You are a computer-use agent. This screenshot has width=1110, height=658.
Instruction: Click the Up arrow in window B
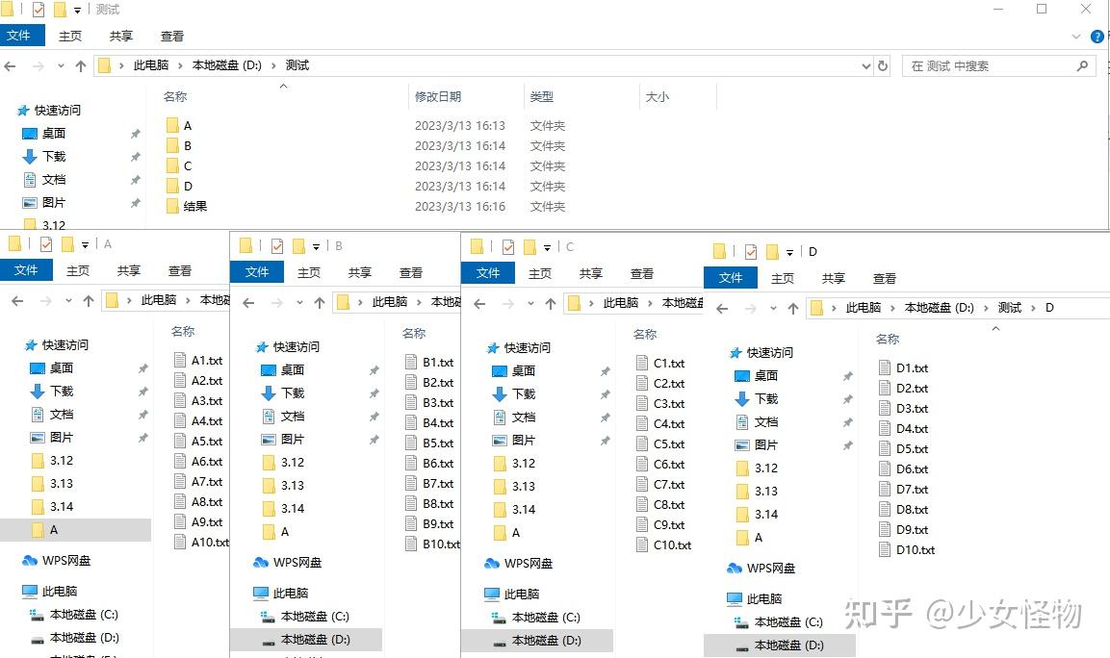tap(319, 301)
